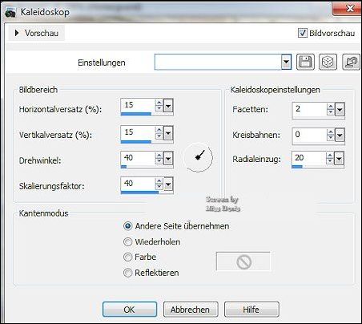The image size is (362, 324).
Task: Select the Wiederholen radio button
Action: pos(128,241)
